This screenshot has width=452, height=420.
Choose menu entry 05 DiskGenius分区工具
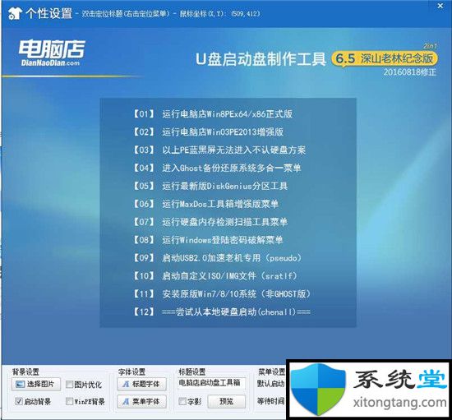pos(210,186)
